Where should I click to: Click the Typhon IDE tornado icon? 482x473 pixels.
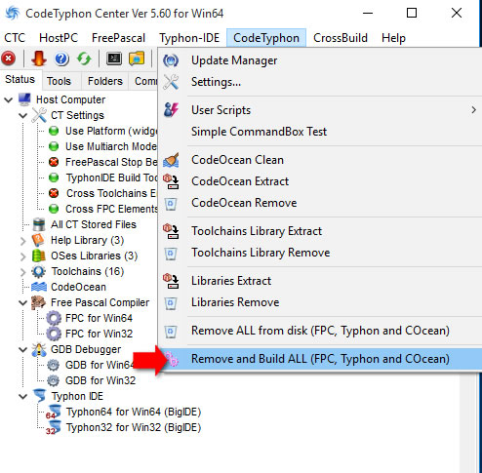[x=39, y=396]
